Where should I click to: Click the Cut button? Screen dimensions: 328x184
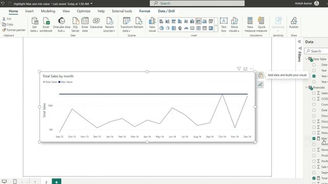coord(7,19)
